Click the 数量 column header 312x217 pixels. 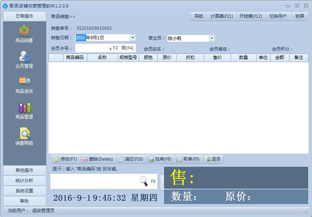243,58
